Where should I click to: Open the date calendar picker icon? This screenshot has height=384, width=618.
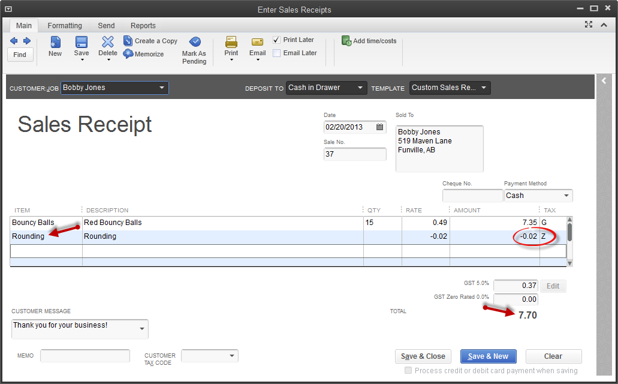[380, 127]
